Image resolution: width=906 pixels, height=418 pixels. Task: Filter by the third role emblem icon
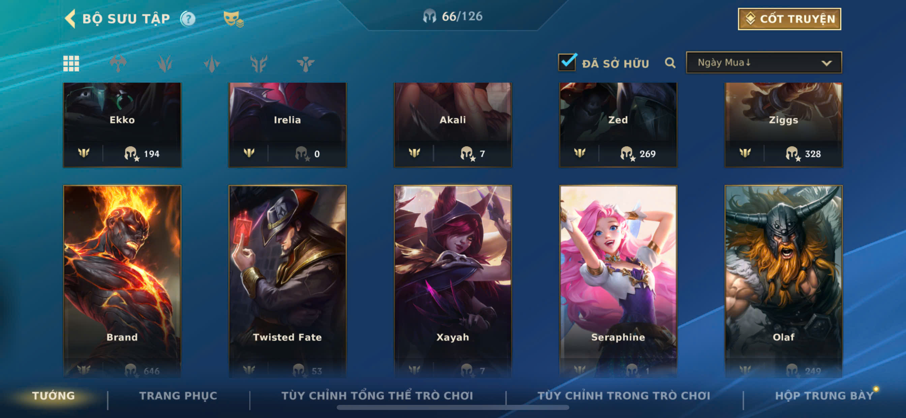click(212, 64)
